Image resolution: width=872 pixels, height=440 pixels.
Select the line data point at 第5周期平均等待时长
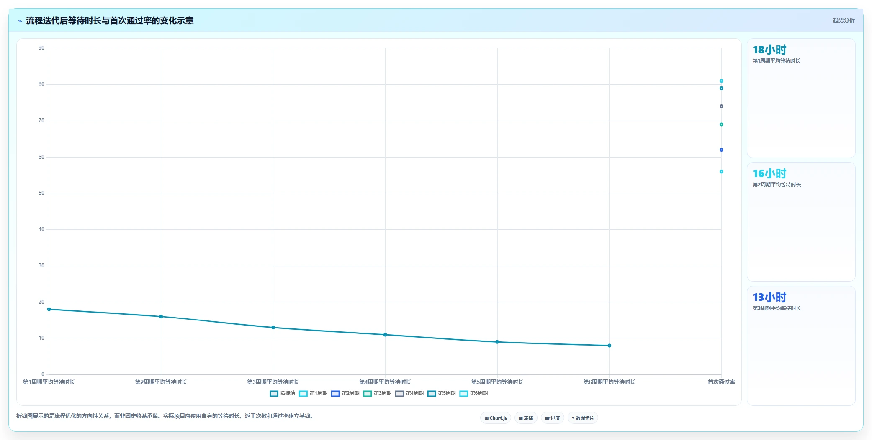pos(497,342)
